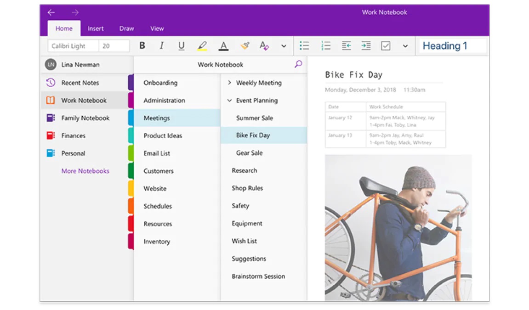The height and width of the screenshot is (310, 529).
Task: Insert a to-do checkbox tag
Action: point(386,46)
